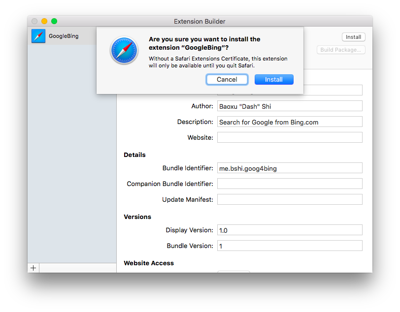
Task: Click the dialog heading about installing GoogleBing
Action: (204, 43)
